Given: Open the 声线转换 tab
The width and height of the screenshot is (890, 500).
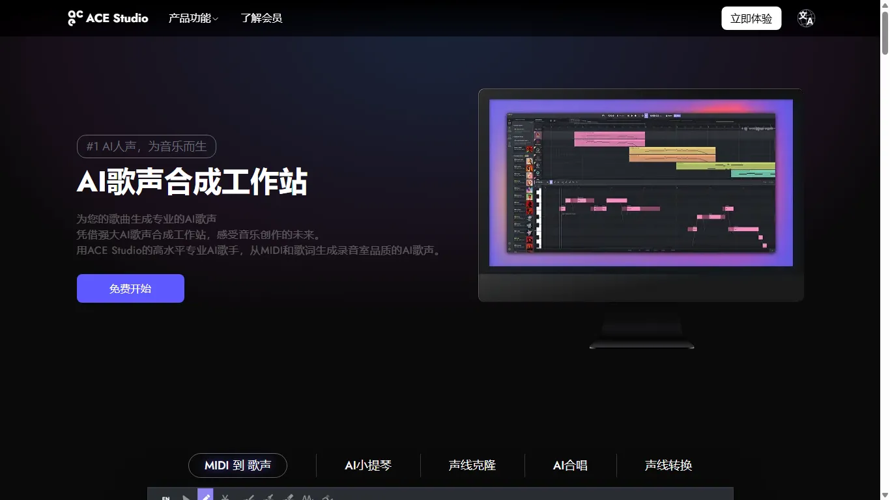Looking at the screenshot, I should [666, 465].
